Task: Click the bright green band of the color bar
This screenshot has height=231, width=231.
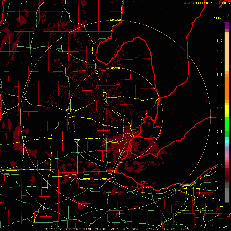Action: click(227, 124)
